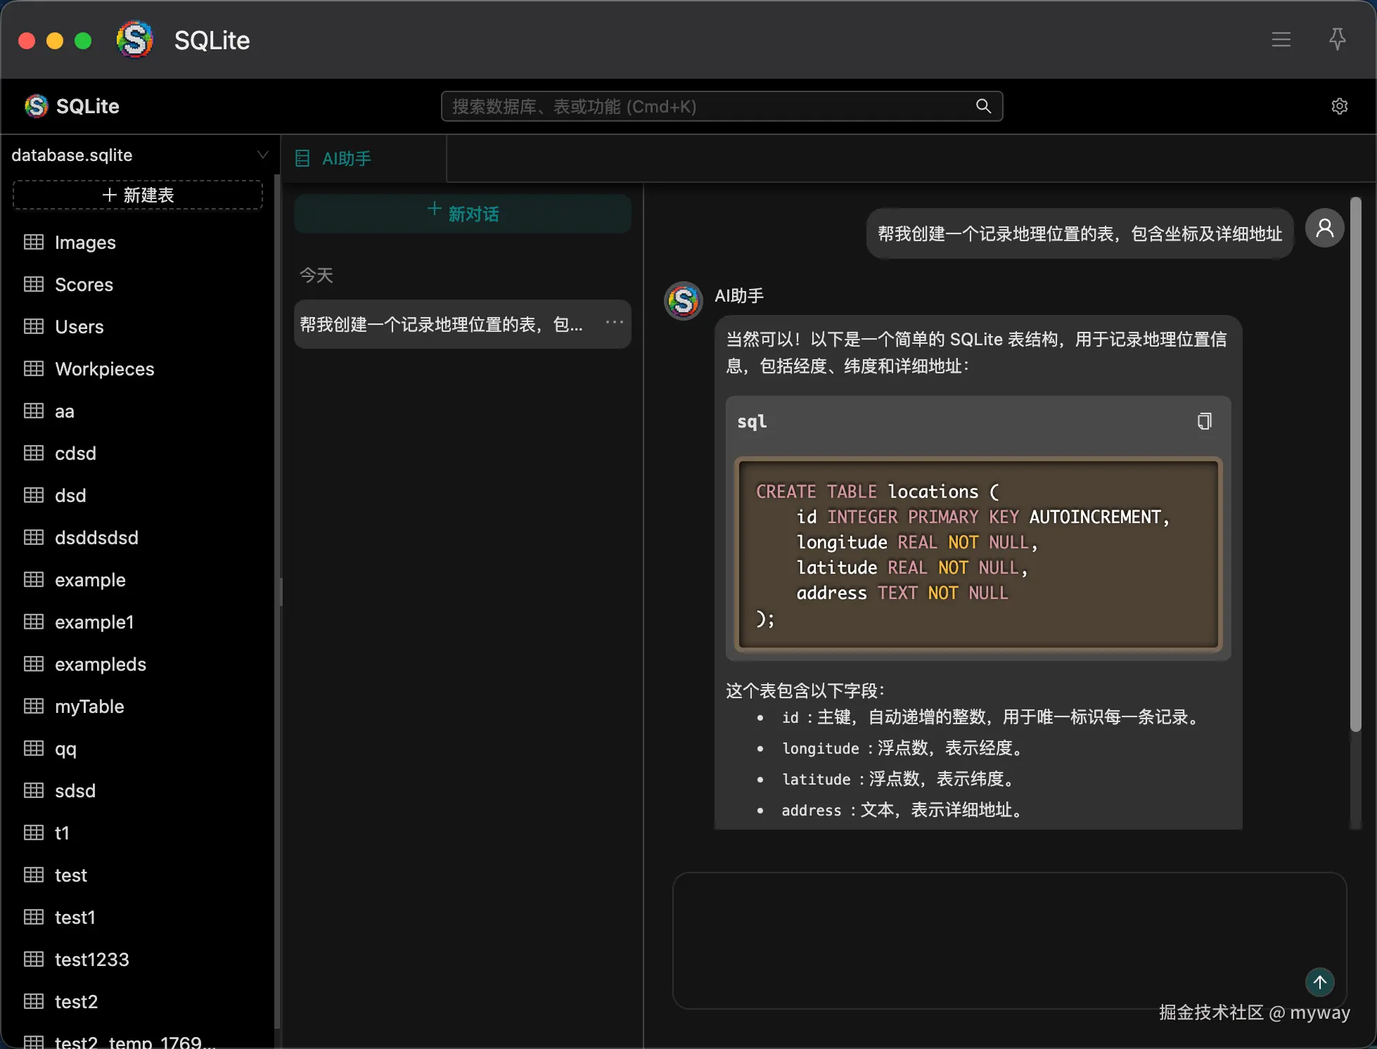
Task: Copy the SQL code block
Action: pos(1204,421)
